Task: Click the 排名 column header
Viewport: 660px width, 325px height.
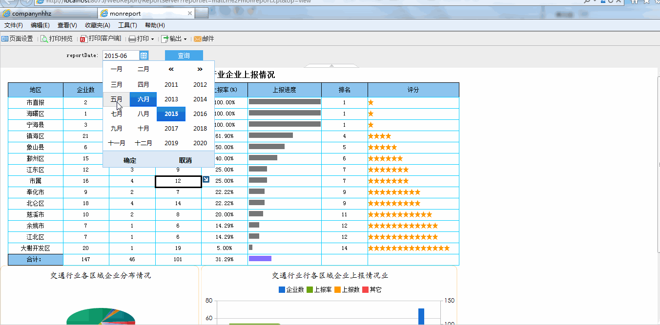Action: tap(345, 90)
